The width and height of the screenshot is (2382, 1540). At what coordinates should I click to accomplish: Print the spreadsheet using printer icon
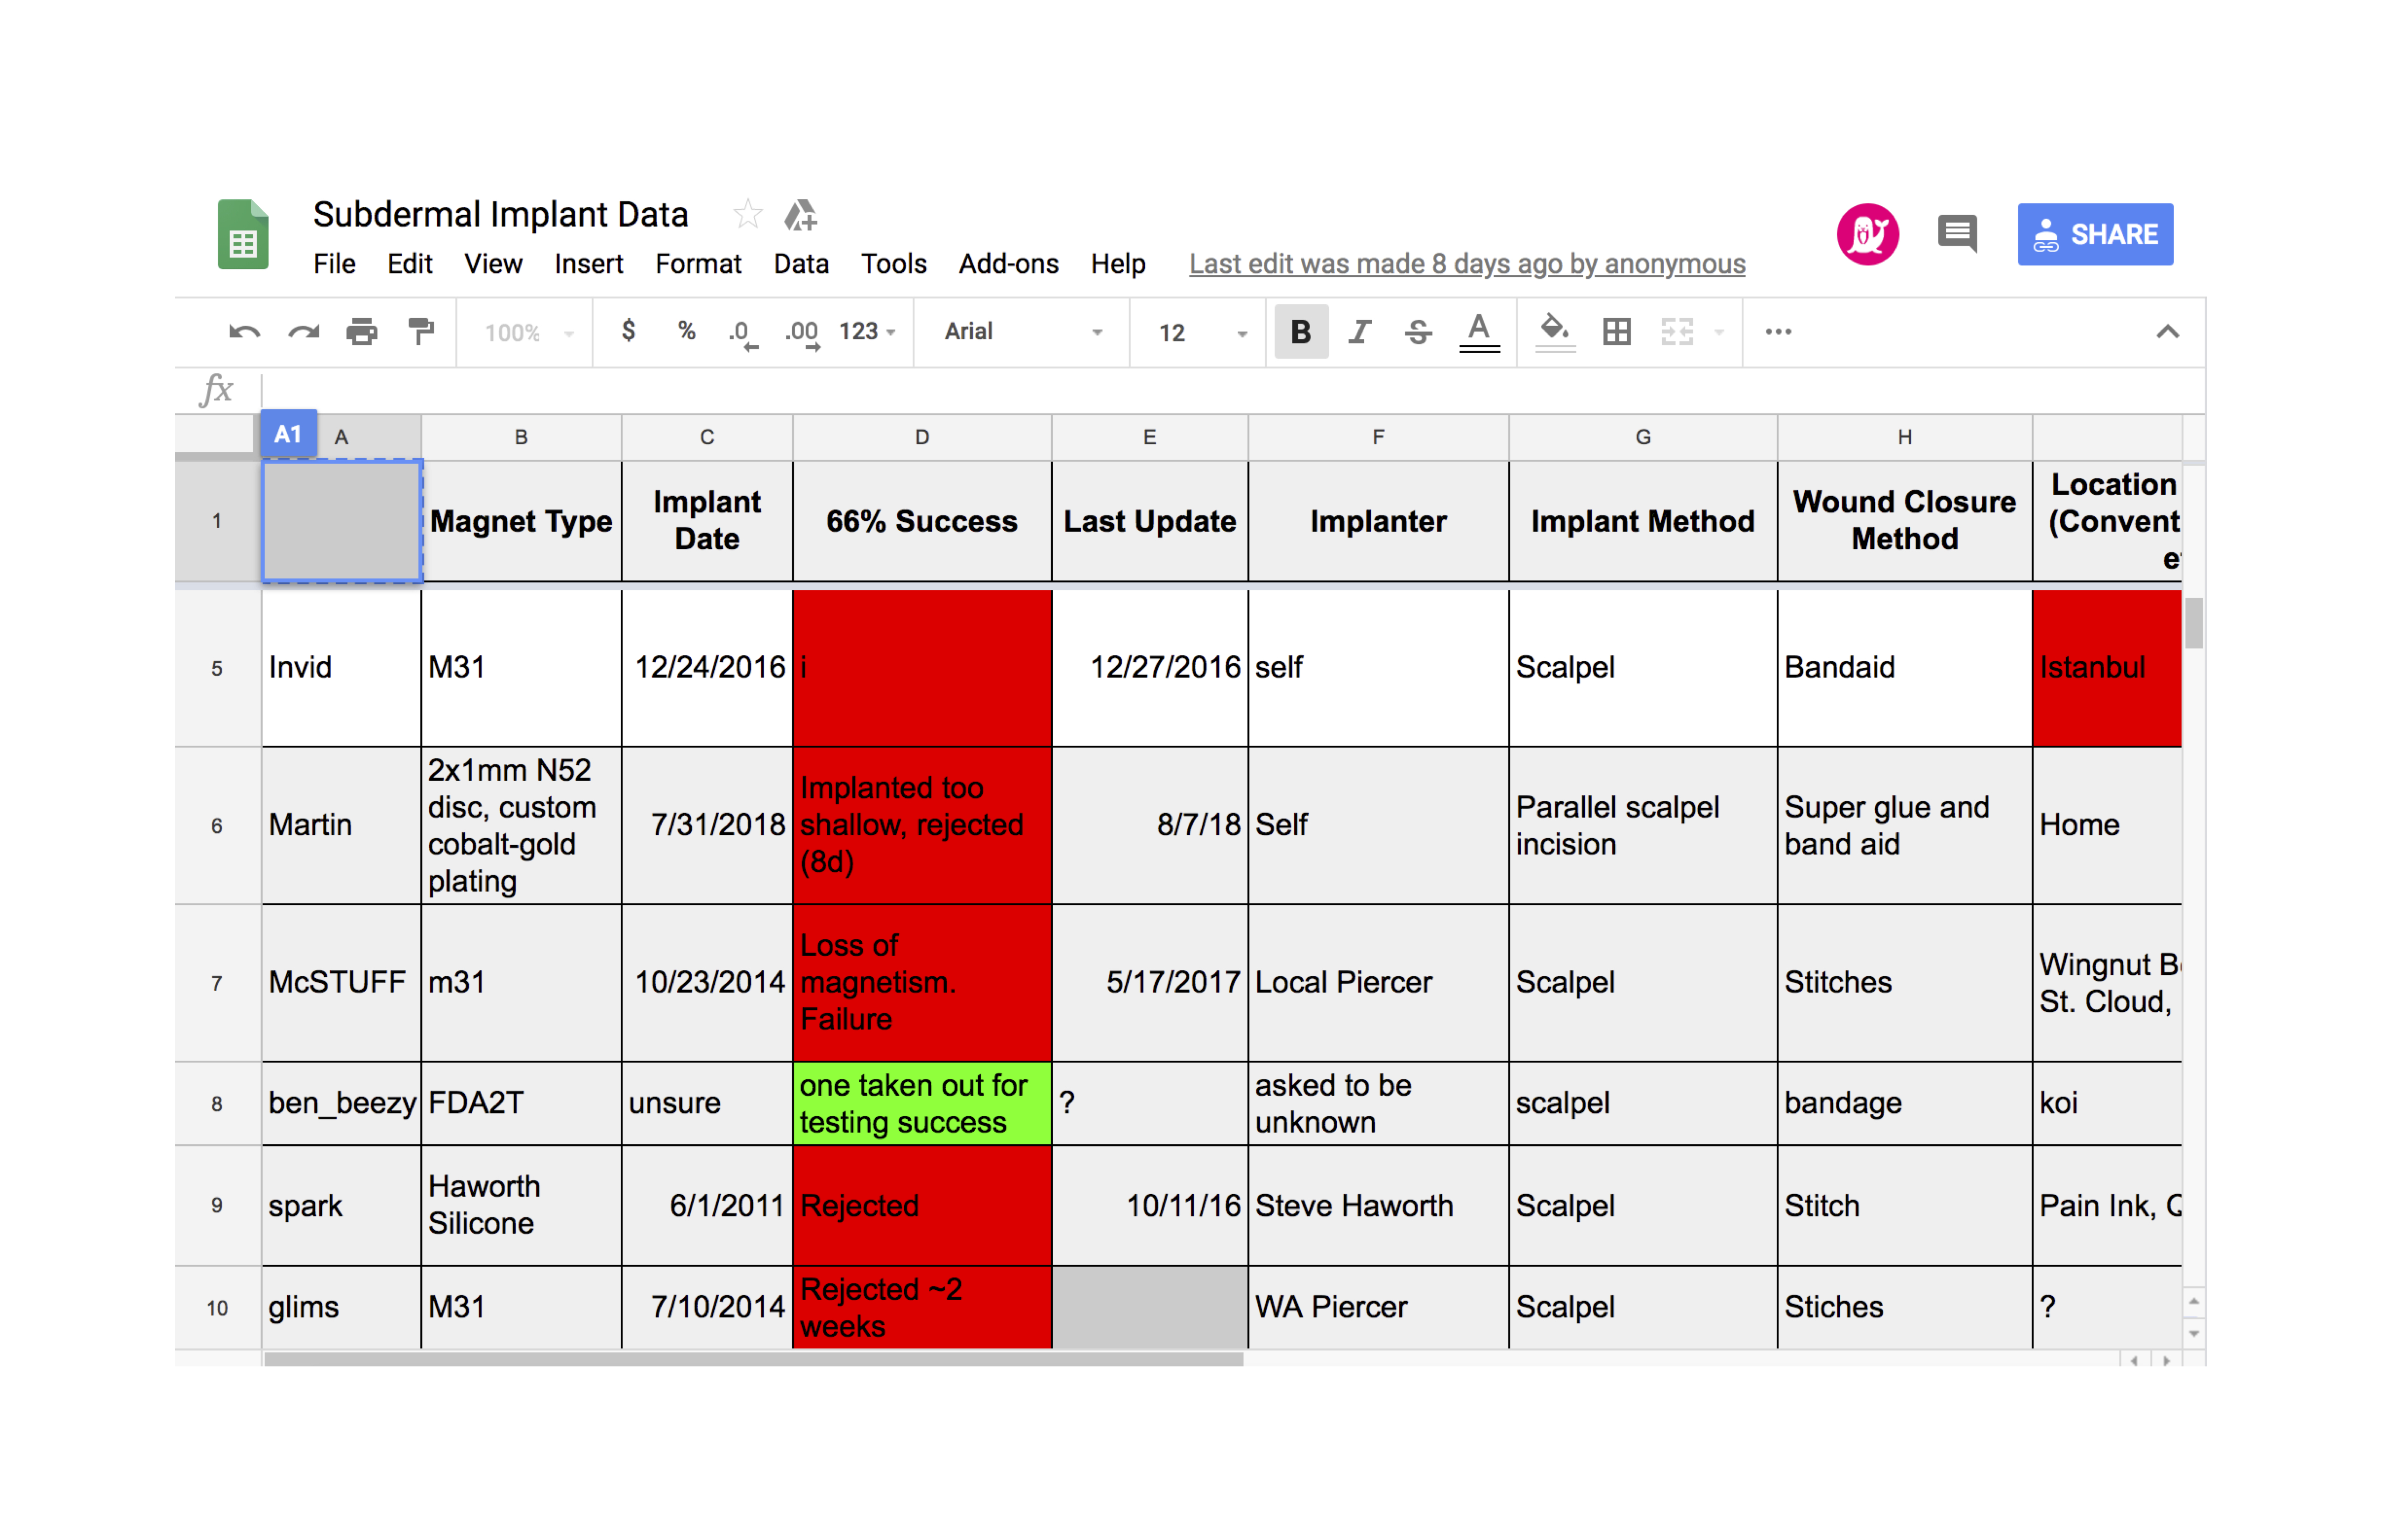coord(362,332)
